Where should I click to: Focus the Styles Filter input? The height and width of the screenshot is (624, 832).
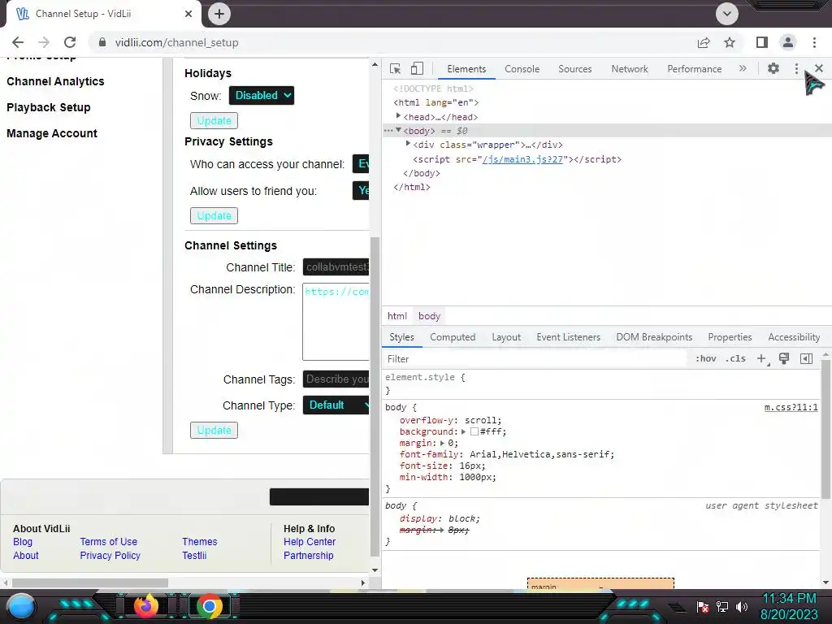[x=536, y=358]
